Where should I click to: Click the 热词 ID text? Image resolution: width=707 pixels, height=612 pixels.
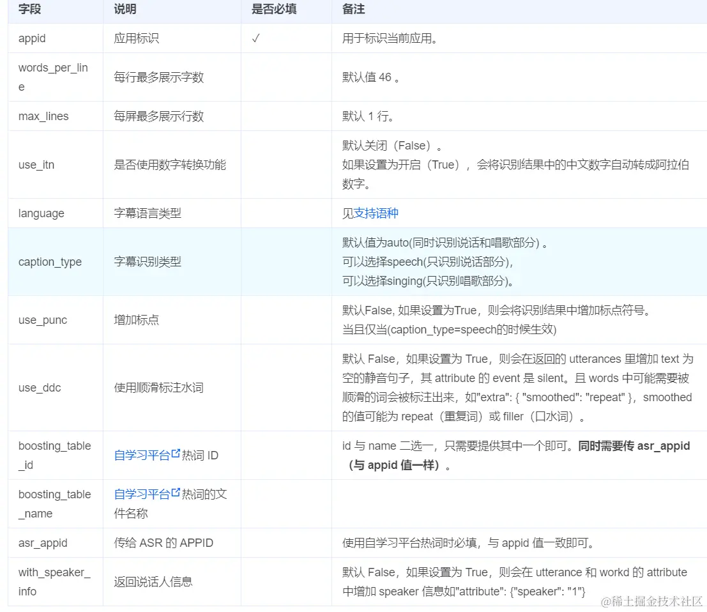point(200,455)
